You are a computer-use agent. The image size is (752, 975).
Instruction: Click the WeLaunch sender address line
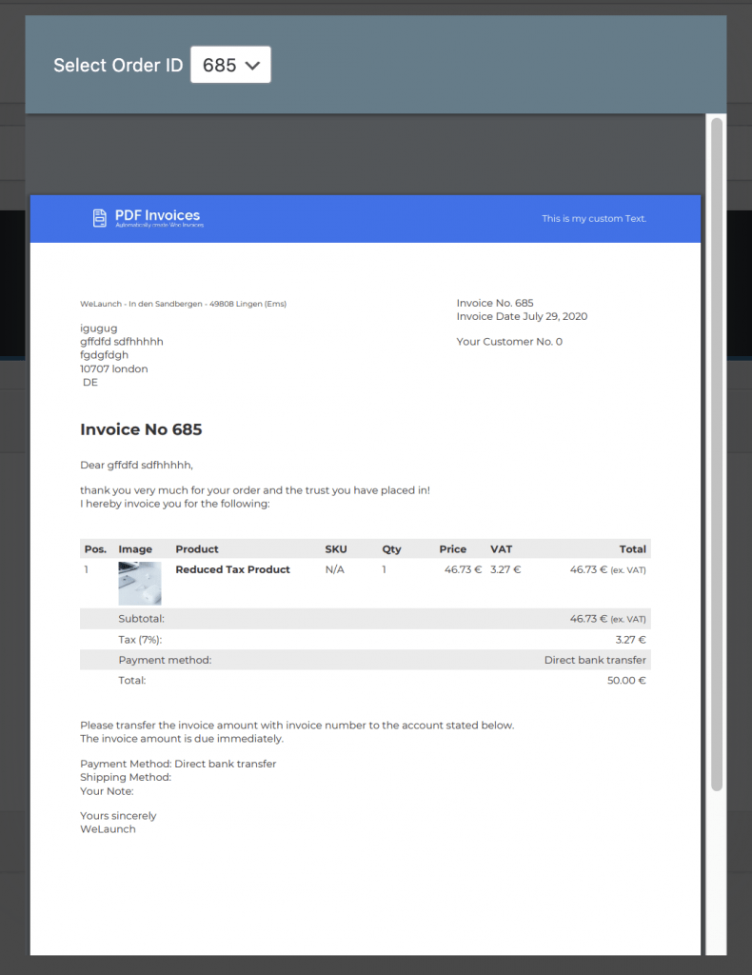(183, 304)
